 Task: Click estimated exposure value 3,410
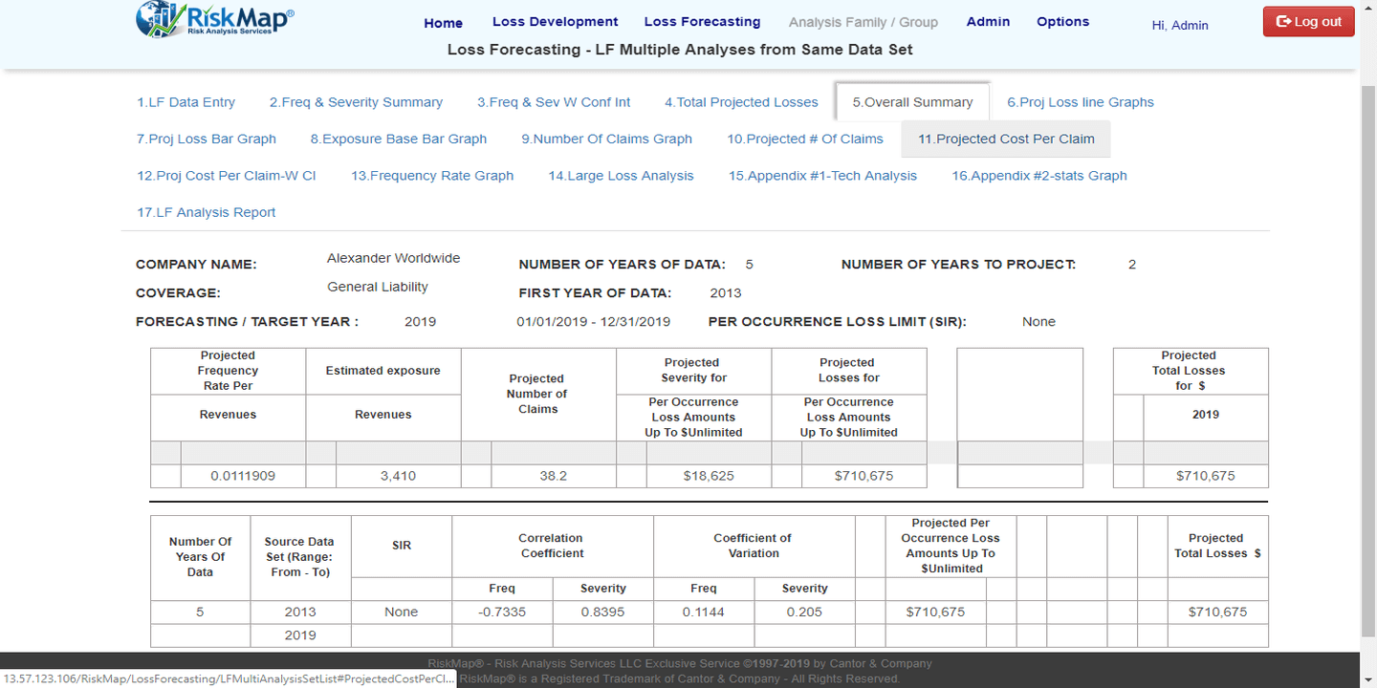(398, 476)
